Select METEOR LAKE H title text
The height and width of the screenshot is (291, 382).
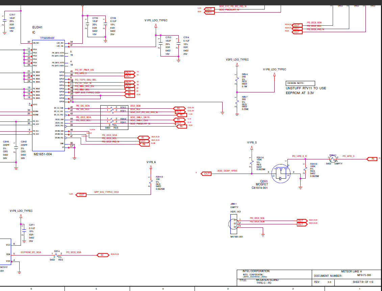click(351, 271)
